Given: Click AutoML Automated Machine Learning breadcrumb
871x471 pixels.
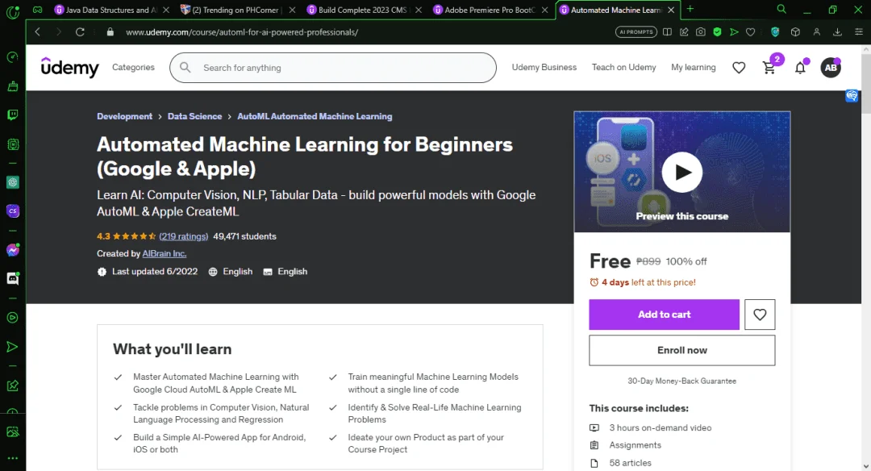Looking at the screenshot, I should coord(315,116).
